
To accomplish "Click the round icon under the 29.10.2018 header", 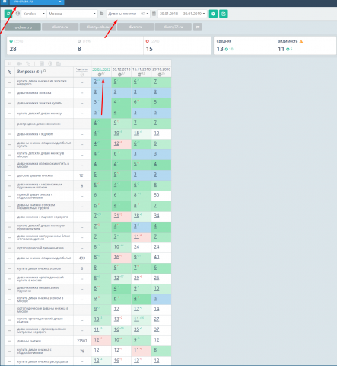I will (160, 75).
